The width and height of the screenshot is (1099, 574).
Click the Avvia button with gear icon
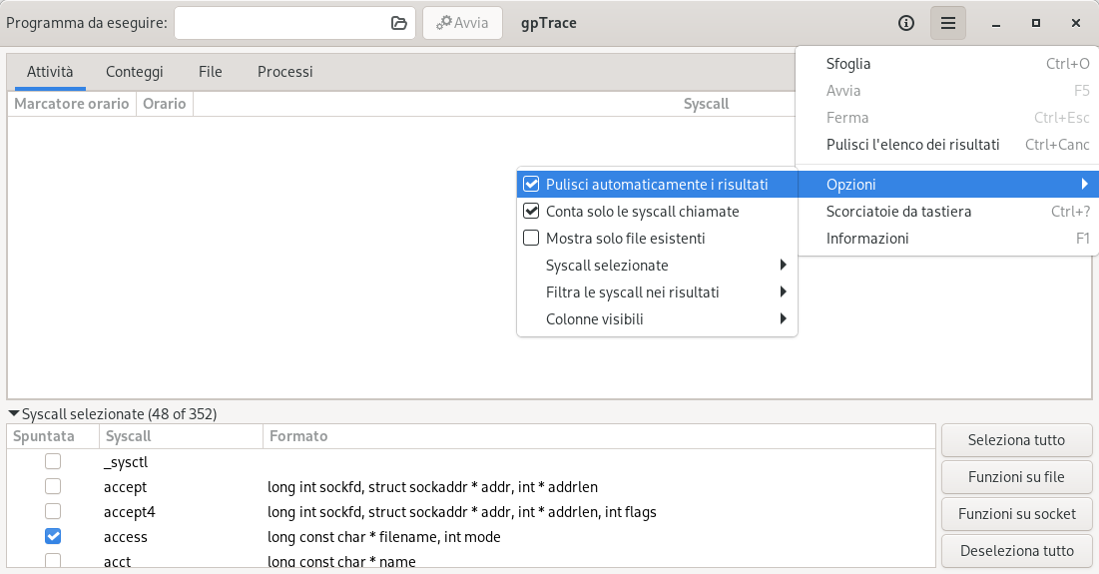point(462,23)
